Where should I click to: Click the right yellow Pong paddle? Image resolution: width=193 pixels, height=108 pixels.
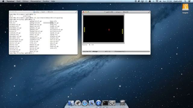click(x=122, y=31)
